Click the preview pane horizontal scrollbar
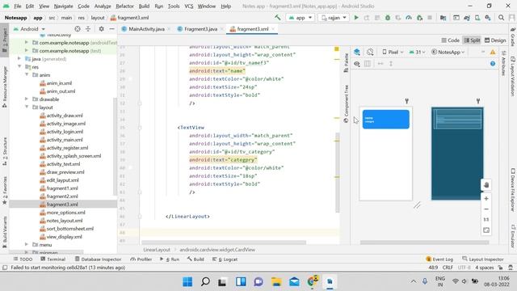Image resolution: width=517 pixels, height=291 pixels. [x=424, y=242]
